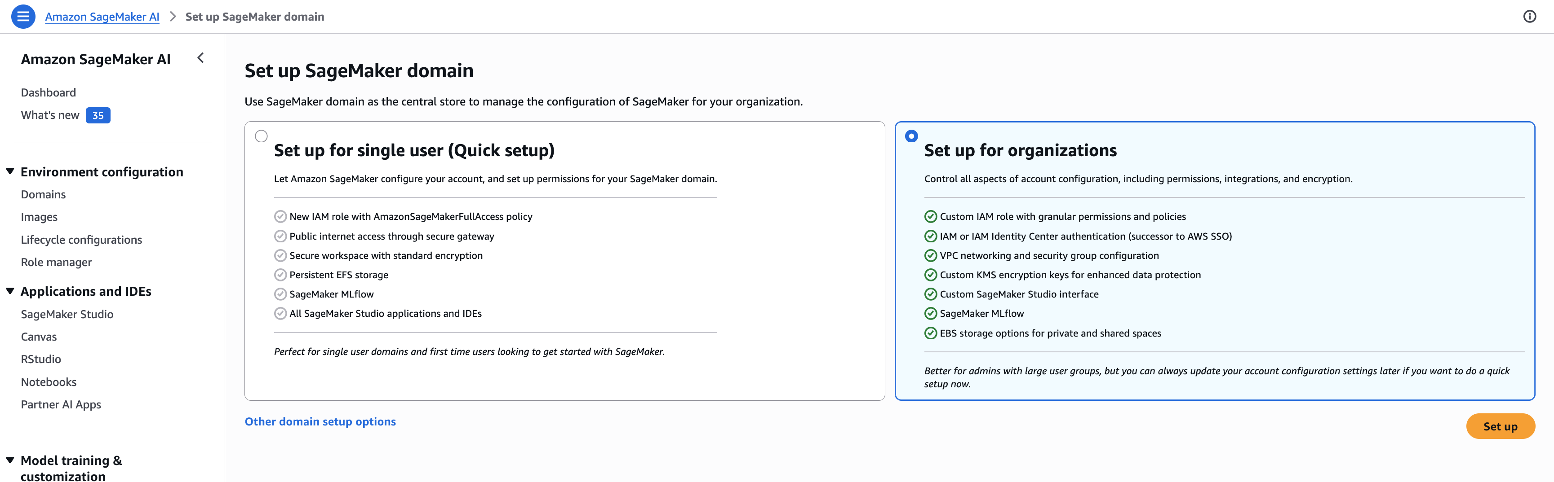Click checkmark icon beside Public internet access
Image resolution: width=1554 pixels, height=482 pixels.
[x=280, y=236]
